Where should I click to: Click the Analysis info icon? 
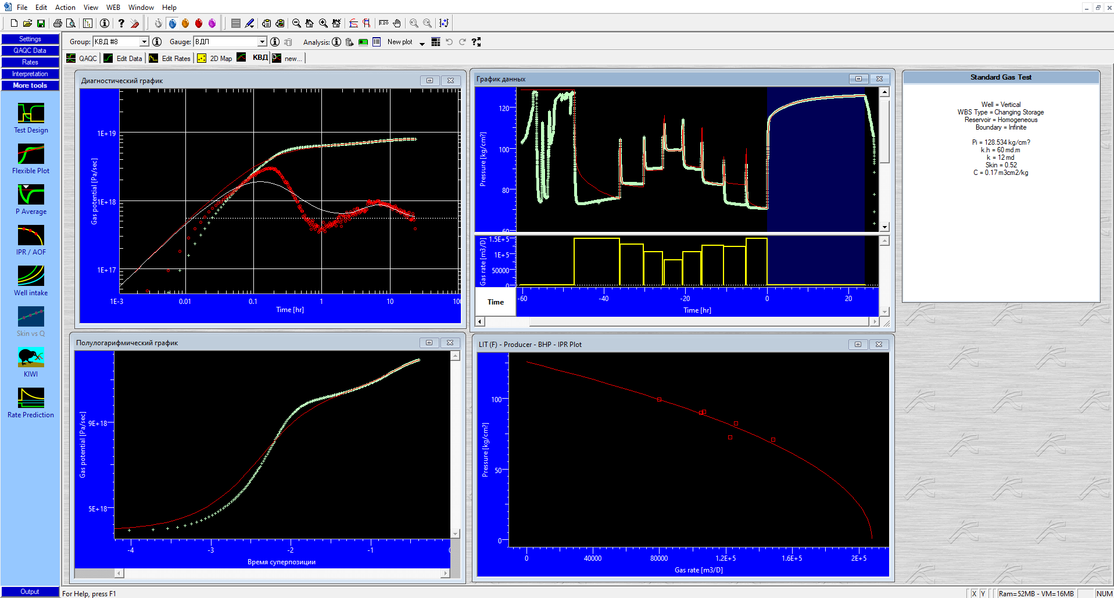(336, 42)
